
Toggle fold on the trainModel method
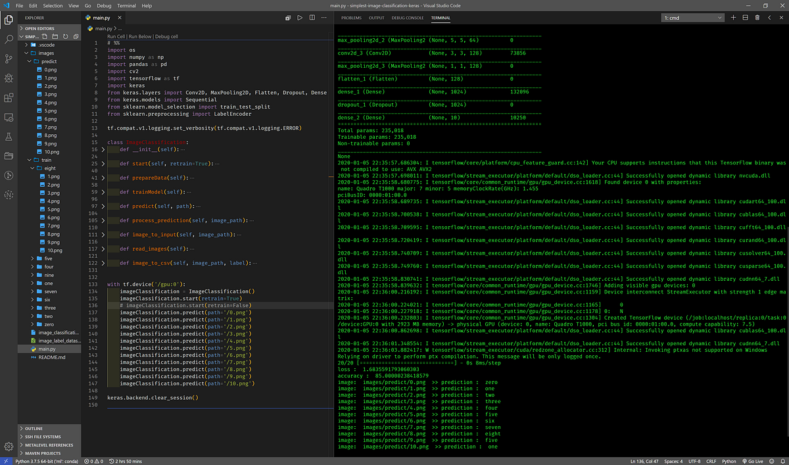point(103,192)
